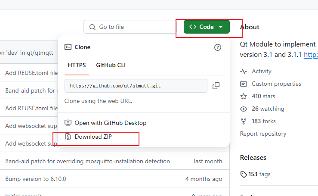Click the terminal icon next to Clone
318x196 pixels.
[68, 47]
